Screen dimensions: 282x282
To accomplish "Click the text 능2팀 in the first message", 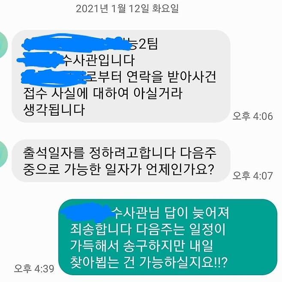I will (144, 44).
